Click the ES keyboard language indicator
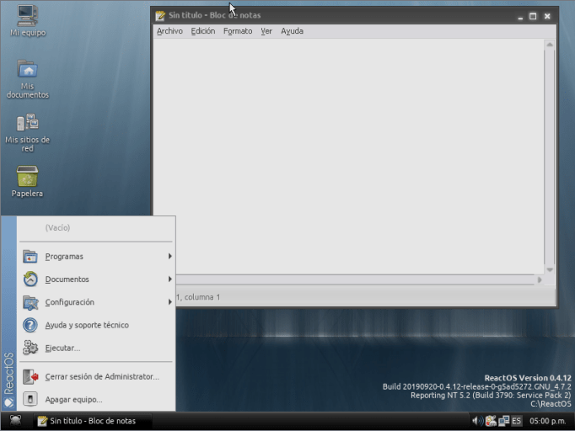The image size is (575, 431). tap(516, 421)
